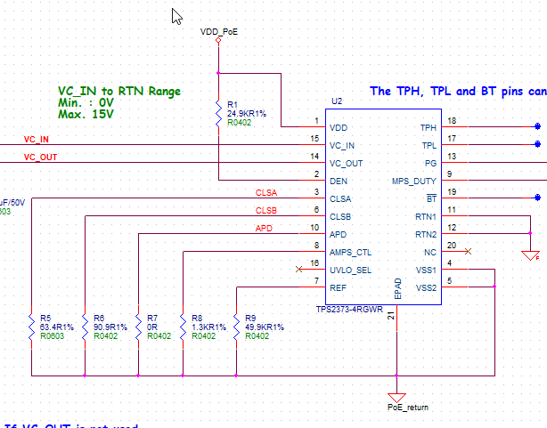Click blue off-page marker on BT net
This screenshot has width=547, height=428.
click(537, 198)
